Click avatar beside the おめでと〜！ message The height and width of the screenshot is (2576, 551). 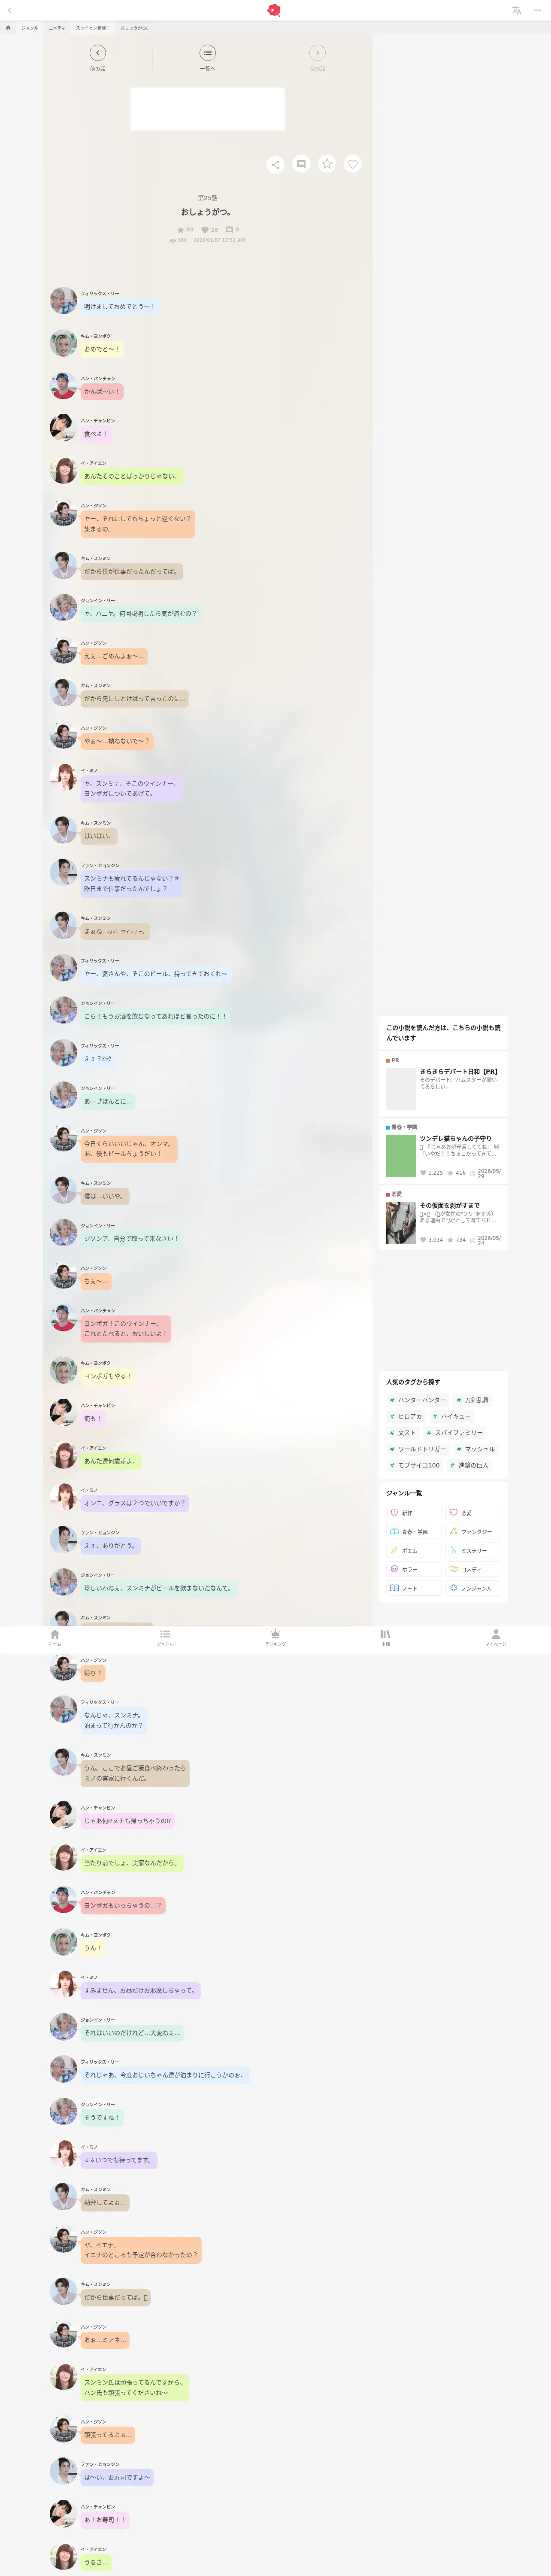63,343
